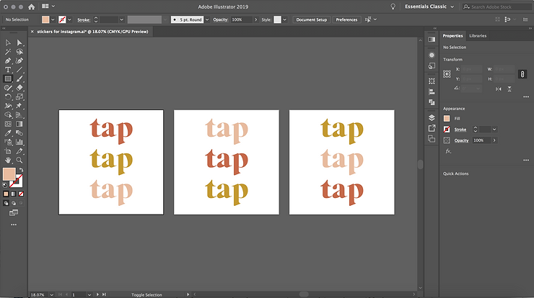The width and height of the screenshot is (534, 298).
Task: Select the Rotate tool
Action: point(8,97)
